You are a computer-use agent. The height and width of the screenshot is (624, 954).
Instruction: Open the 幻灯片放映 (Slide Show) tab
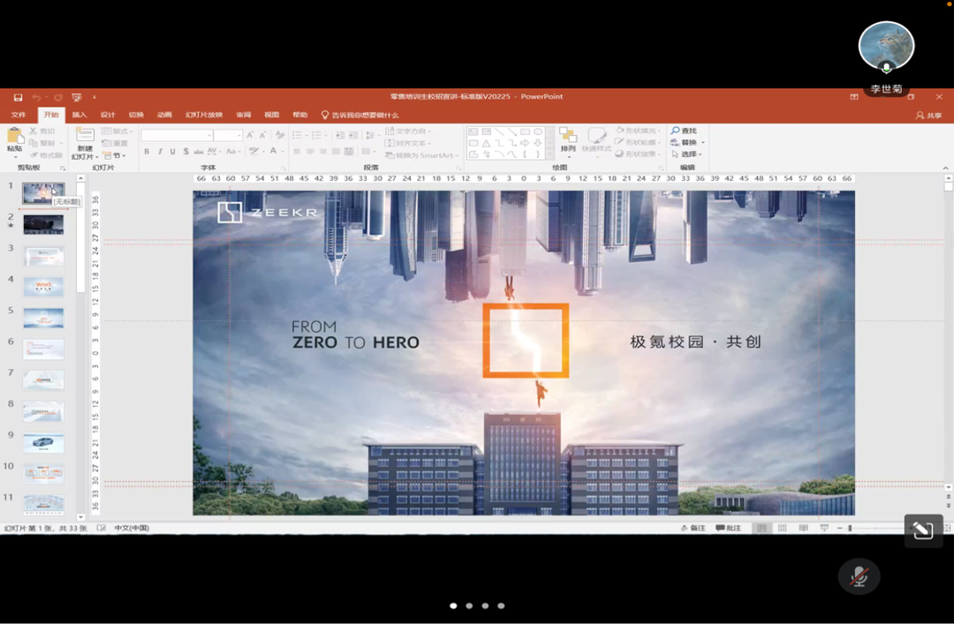[203, 116]
